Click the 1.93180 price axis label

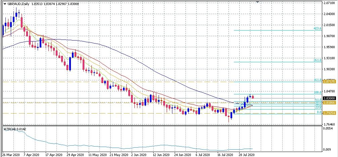coord(329,58)
